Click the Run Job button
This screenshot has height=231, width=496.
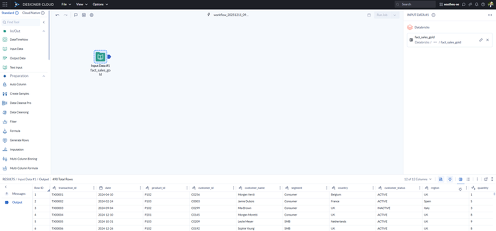coord(382,15)
